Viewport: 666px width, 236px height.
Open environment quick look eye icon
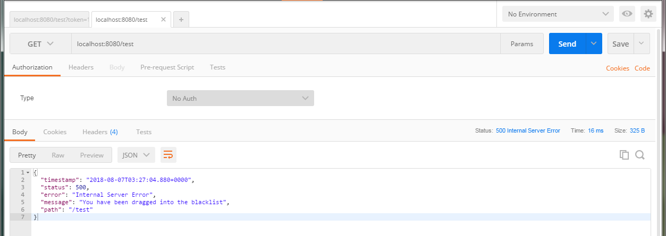[x=627, y=14]
